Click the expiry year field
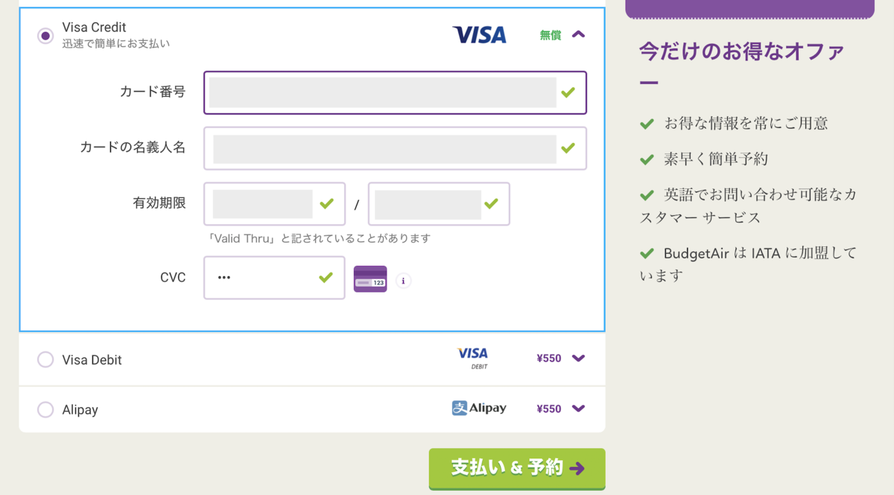 [x=427, y=204]
